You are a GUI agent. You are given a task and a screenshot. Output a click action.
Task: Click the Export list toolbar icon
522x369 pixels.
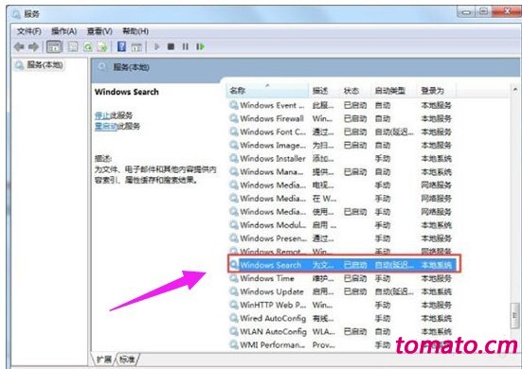[x=102, y=47]
